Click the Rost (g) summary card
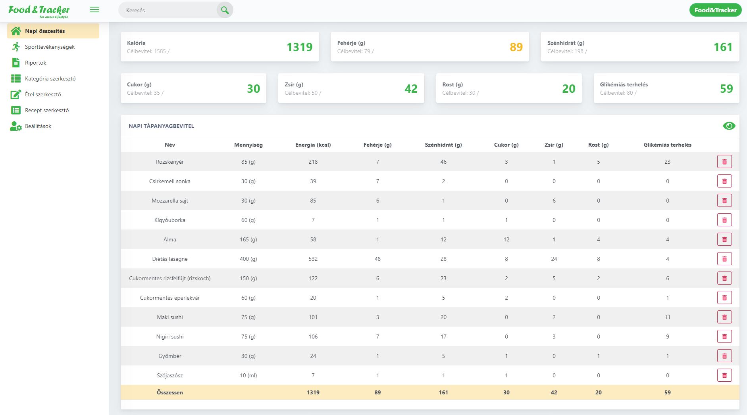747x415 pixels. [509, 88]
